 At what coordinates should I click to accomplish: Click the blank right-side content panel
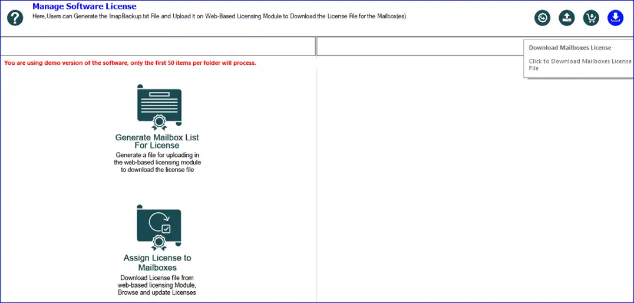471,189
